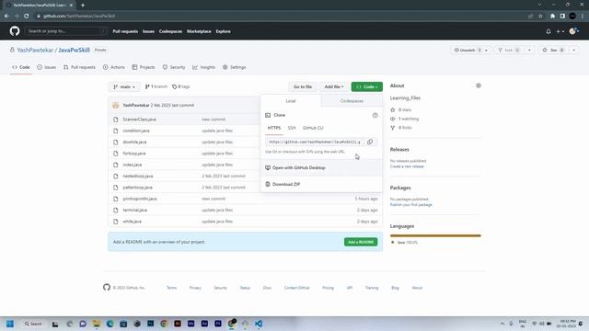Select the HTTPS clone option
The width and height of the screenshot is (589, 331).
click(x=274, y=128)
